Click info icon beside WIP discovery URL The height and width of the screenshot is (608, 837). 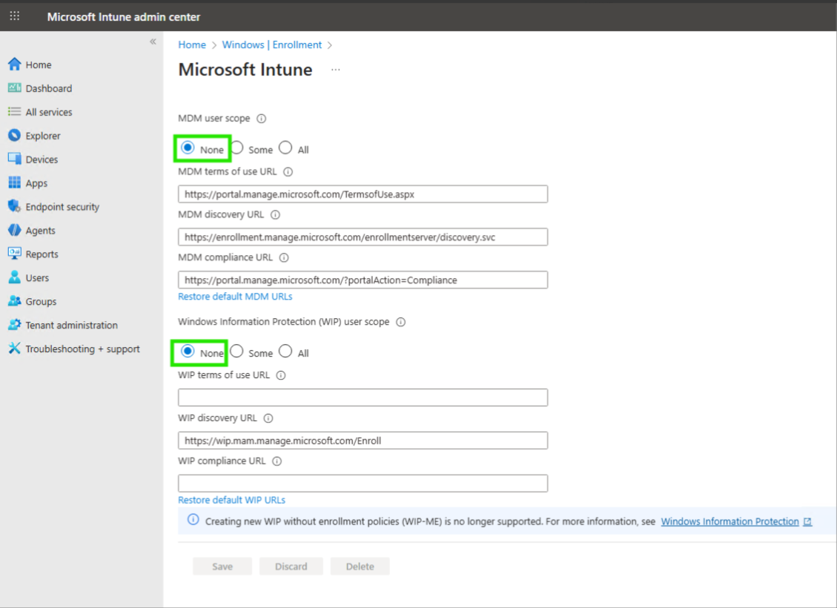click(268, 418)
